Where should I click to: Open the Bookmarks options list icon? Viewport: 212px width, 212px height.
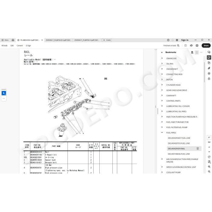[197, 52]
